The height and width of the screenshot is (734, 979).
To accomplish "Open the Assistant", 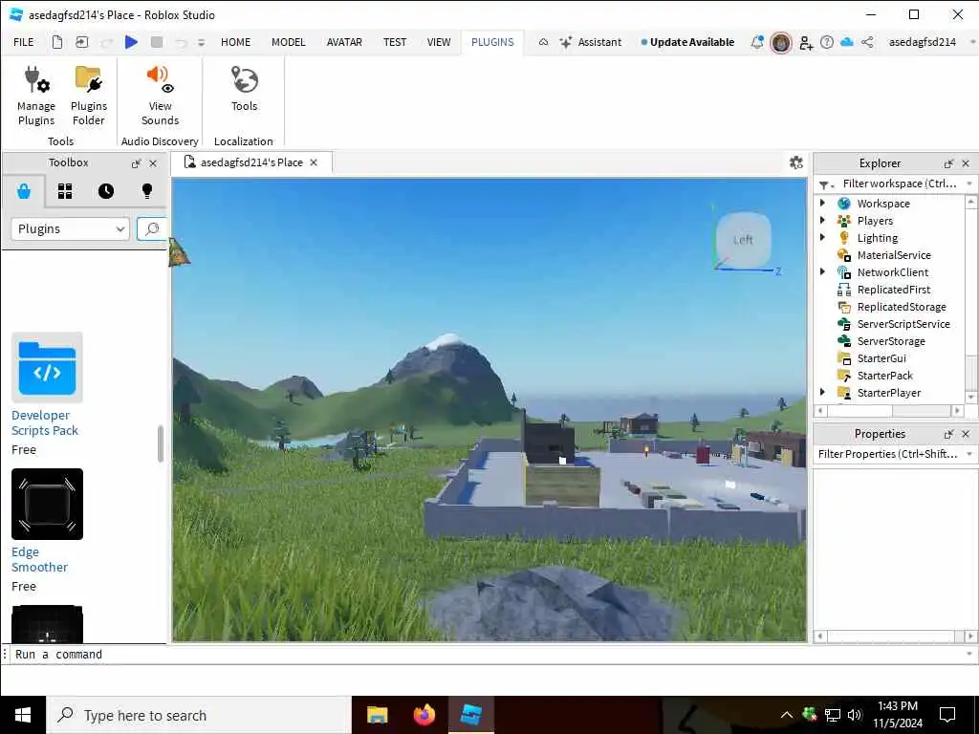I will [591, 42].
